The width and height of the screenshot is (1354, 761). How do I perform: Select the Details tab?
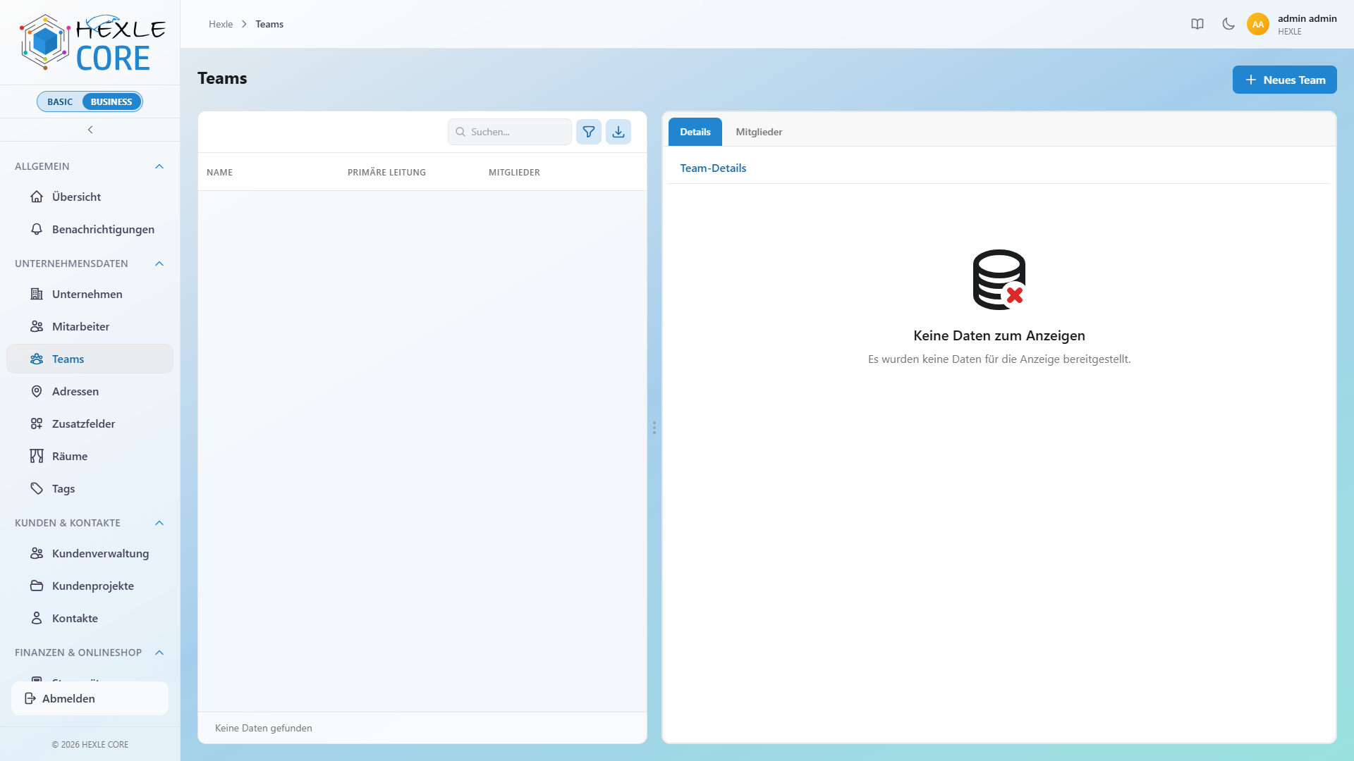(695, 132)
